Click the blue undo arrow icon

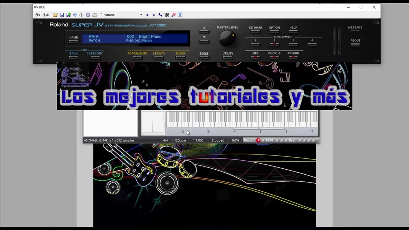(x=75, y=15)
